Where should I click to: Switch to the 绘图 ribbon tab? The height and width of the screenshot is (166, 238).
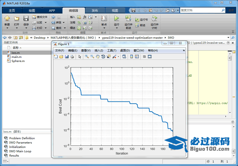tap(32, 11)
